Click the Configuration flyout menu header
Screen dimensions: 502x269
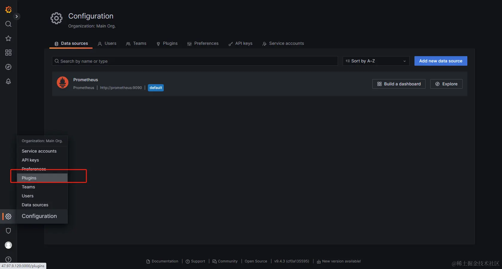[x=42, y=216]
